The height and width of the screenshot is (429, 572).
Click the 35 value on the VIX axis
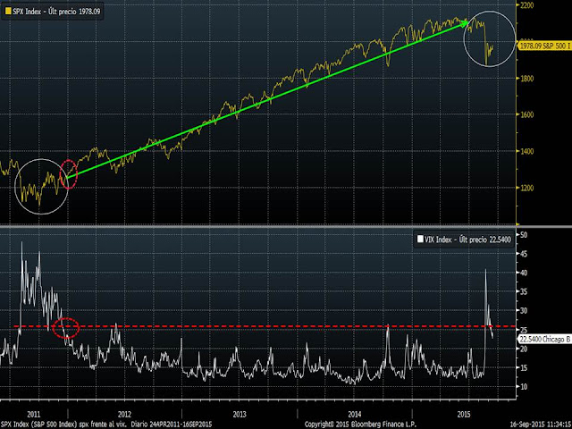click(x=524, y=291)
